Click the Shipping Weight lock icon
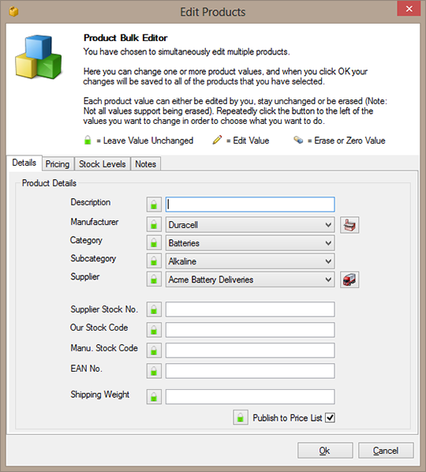 pos(154,396)
